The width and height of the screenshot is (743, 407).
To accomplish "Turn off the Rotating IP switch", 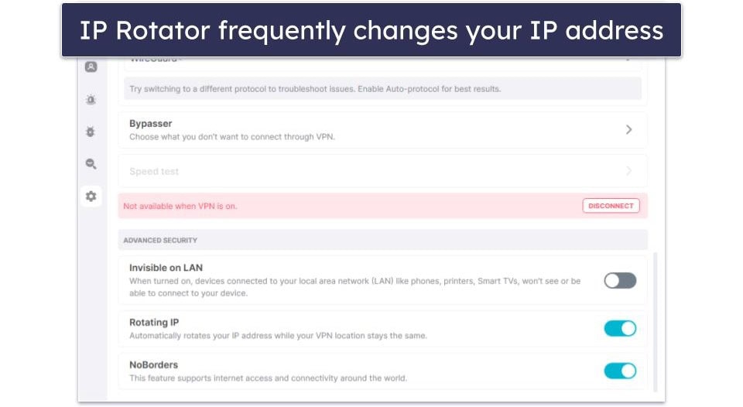I will click(620, 329).
